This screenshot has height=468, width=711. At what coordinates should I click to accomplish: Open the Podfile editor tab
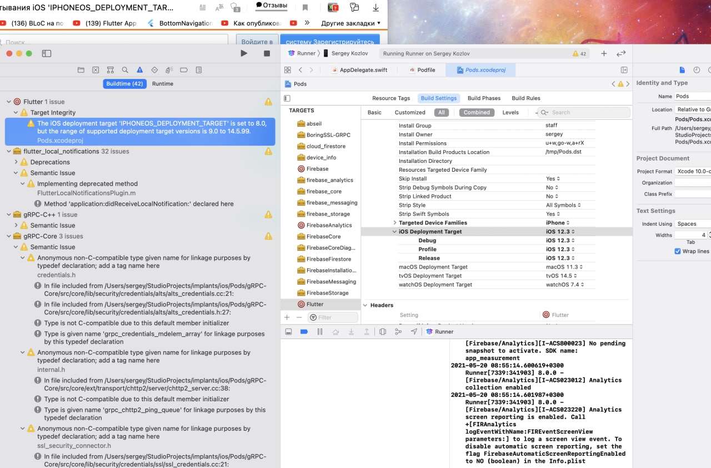[x=422, y=70]
